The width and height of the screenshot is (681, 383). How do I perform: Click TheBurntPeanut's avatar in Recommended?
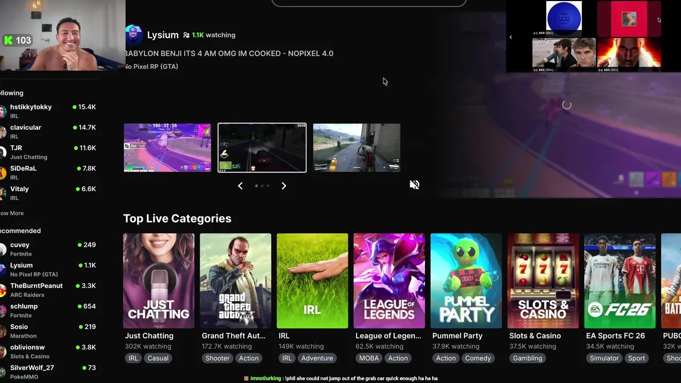[x=2, y=290]
